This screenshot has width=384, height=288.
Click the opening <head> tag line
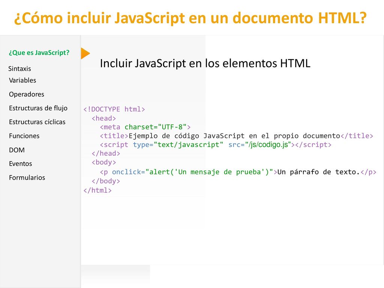pyautogui.click(x=104, y=118)
